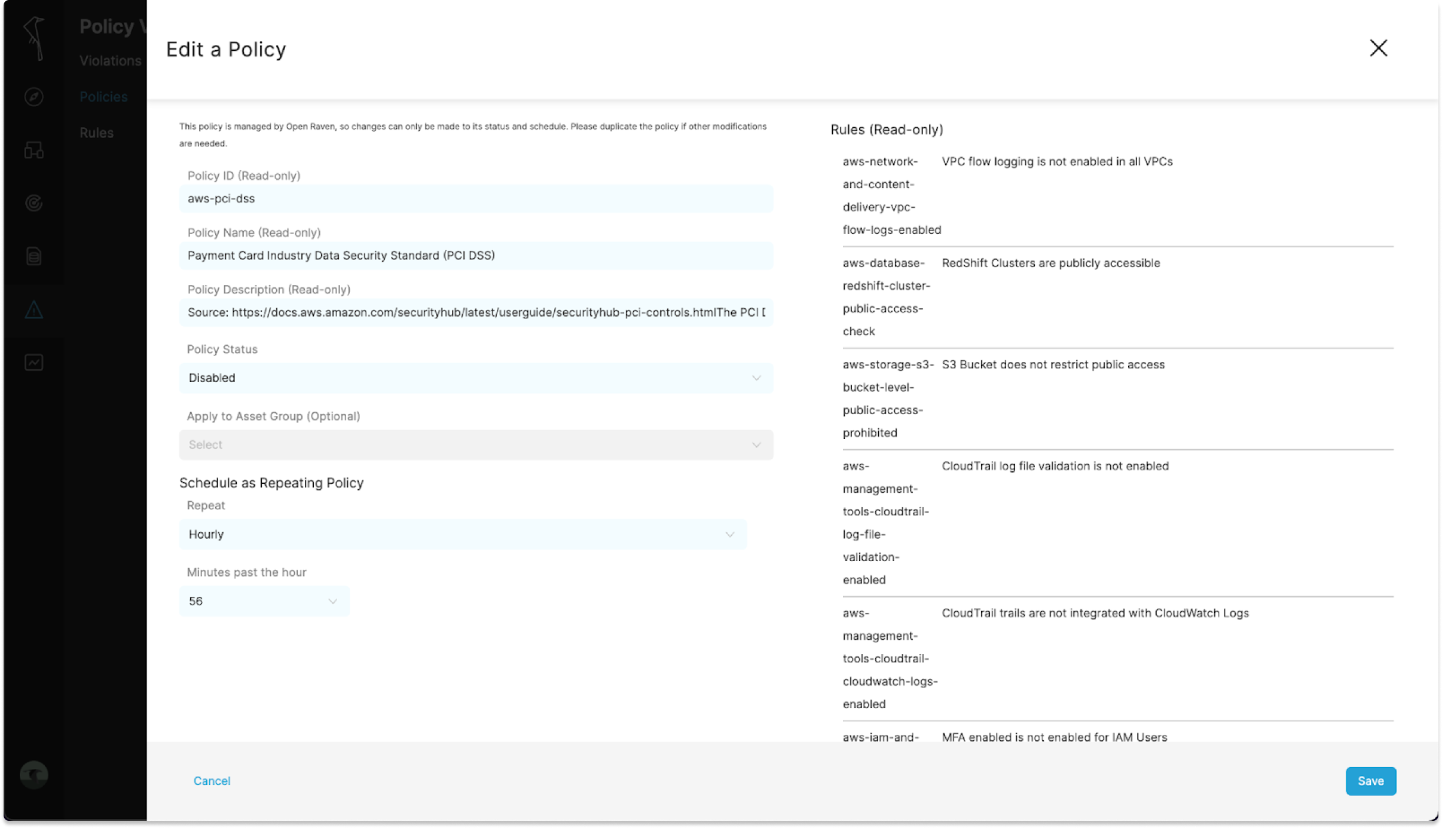Close the Edit a Policy dialog
Image resolution: width=1442 pixels, height=828 pixels.
tap(1378, 48)
